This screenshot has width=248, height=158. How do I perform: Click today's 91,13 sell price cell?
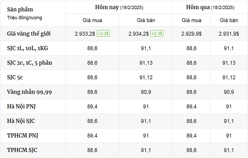pyautogui.click(x=146, y=63)
